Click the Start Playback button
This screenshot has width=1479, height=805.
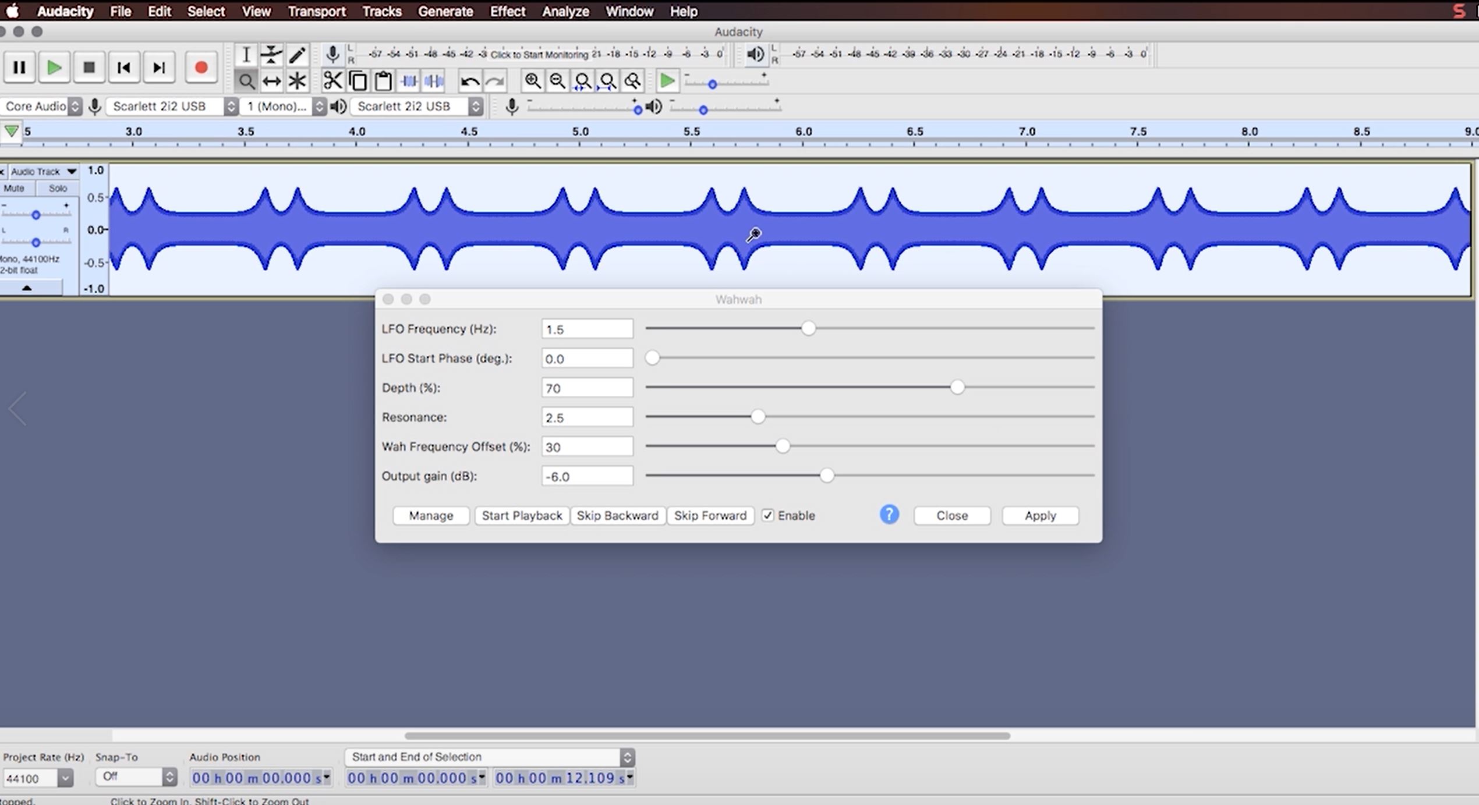point(522,515)
